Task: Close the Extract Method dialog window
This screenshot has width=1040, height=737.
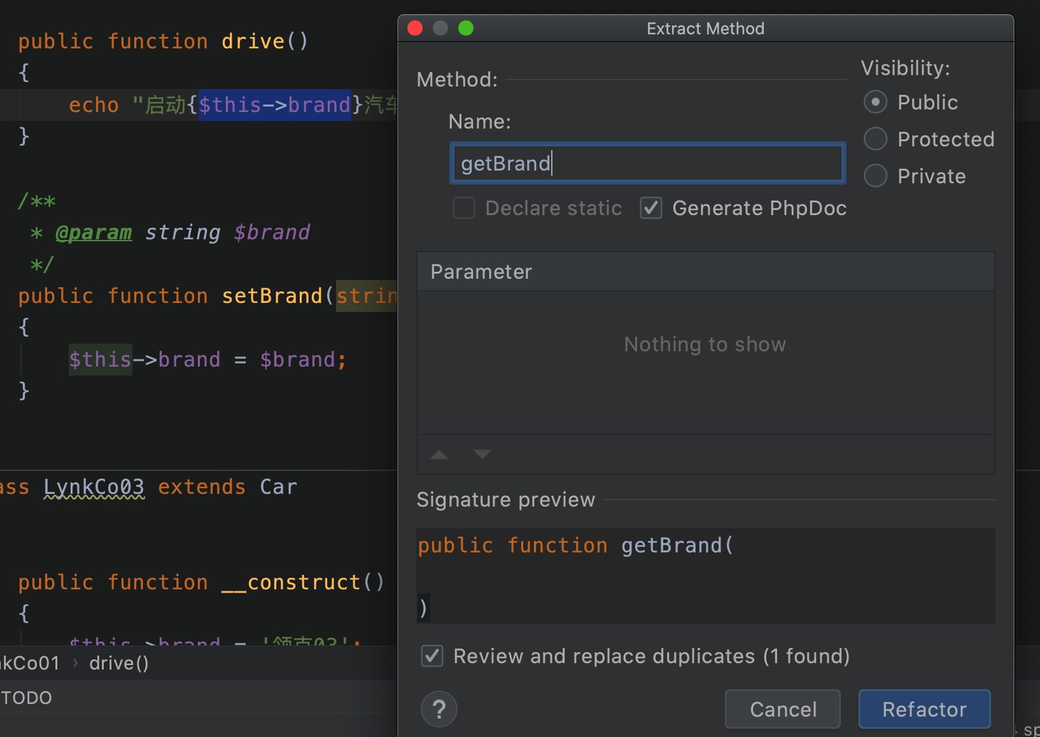Action: [x=415, y=28]
